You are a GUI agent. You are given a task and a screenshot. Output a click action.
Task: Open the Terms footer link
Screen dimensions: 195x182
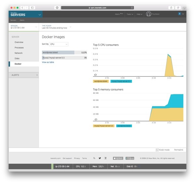click(x=84, y=158)
